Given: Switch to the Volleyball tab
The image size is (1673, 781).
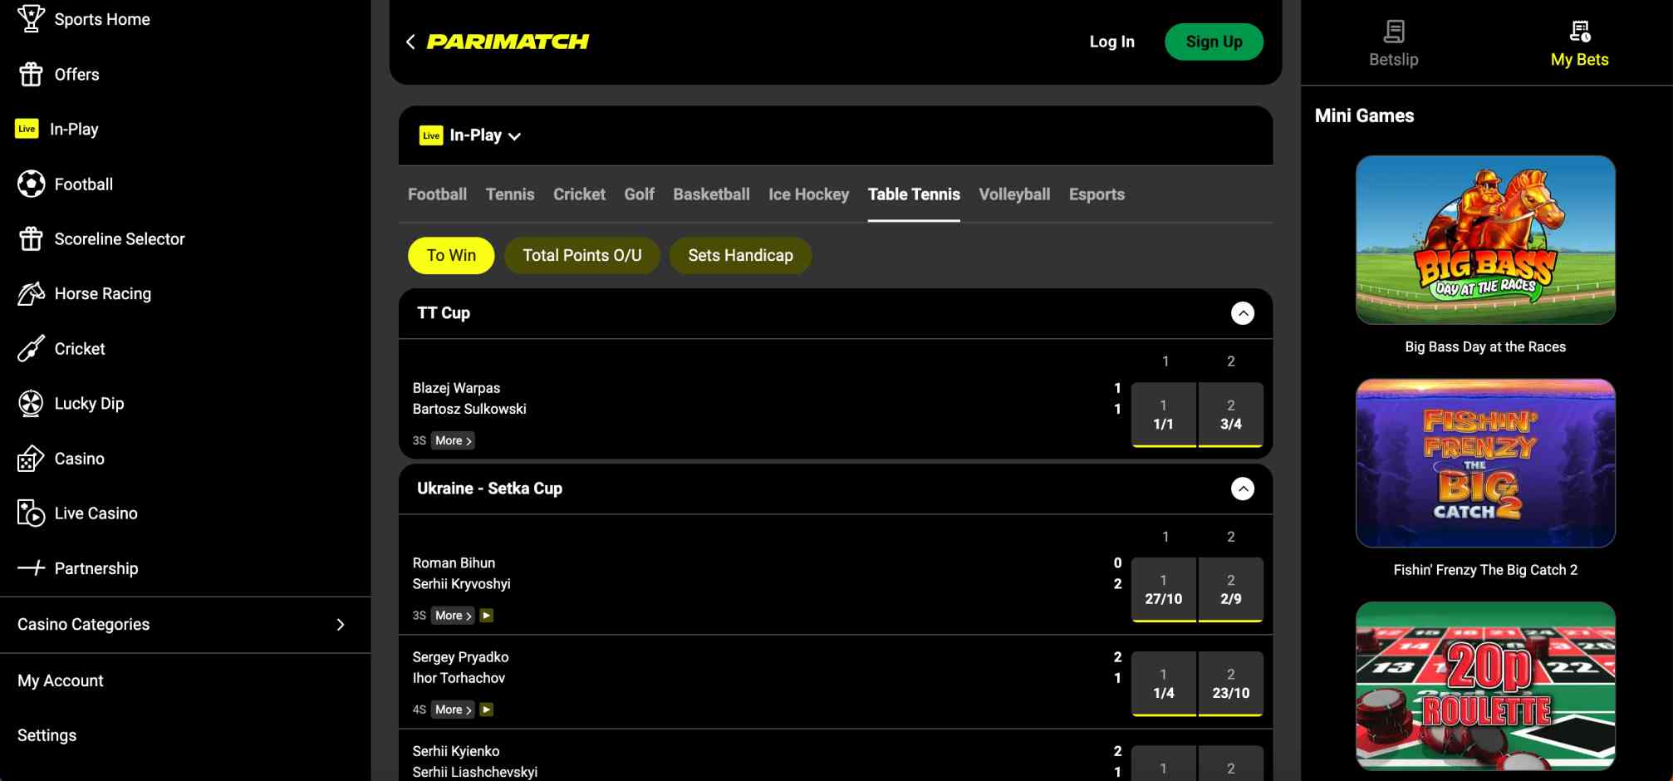Looking at the screenshot, I should click(1013, 194).
